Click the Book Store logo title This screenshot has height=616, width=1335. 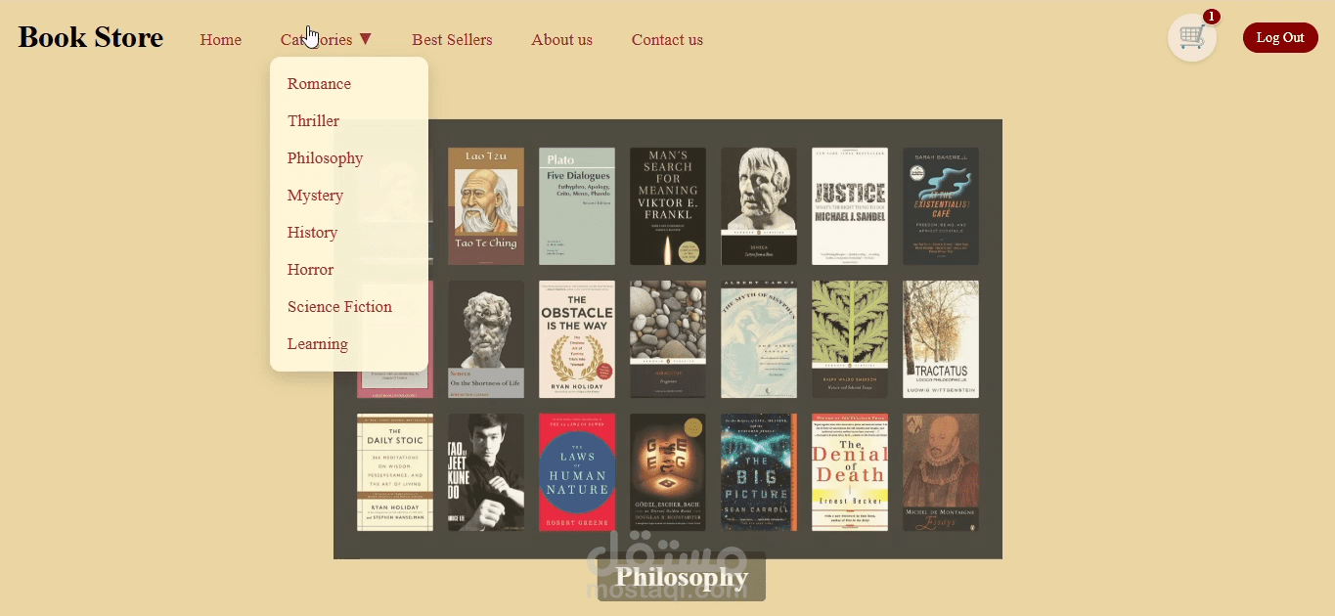click(x=91, y=37)
